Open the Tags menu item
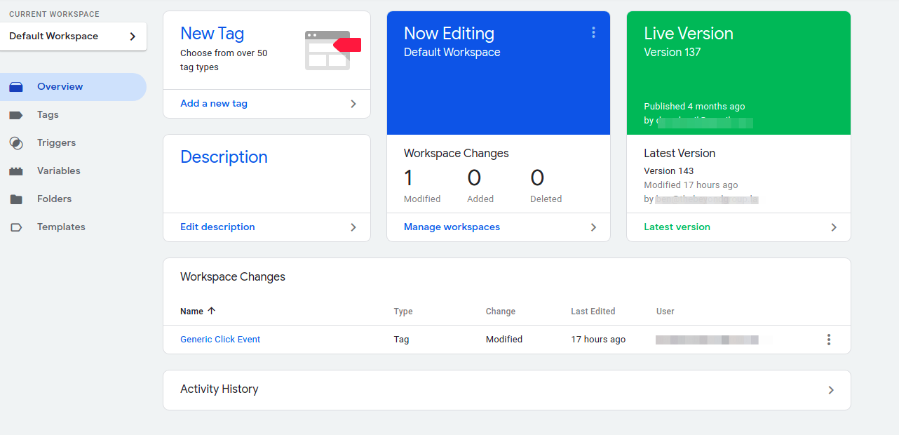899x435 pixels. click(48, 115)
